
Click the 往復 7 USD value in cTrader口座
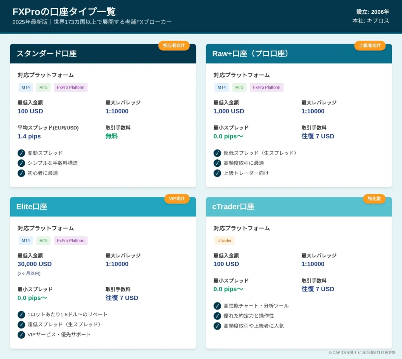[318, 289]
